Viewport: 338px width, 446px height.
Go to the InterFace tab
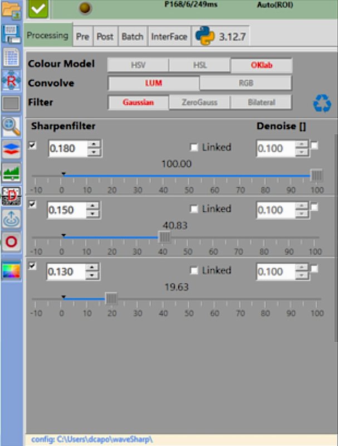(x=169, y=36)
